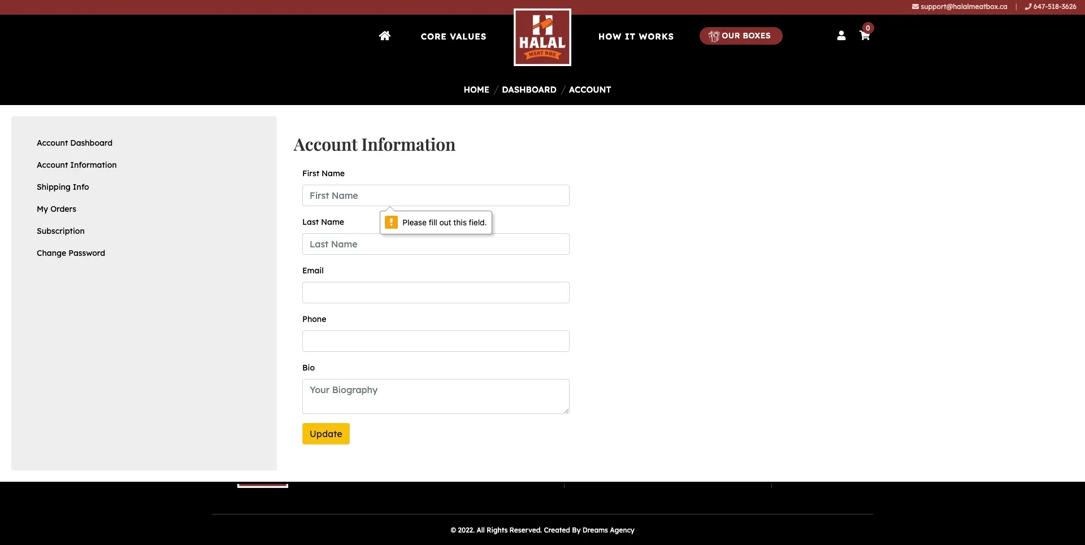The width and height of the screenshot is (1085, 545).
Task: Open the shopping cart icon
Action: coord(865,36)
